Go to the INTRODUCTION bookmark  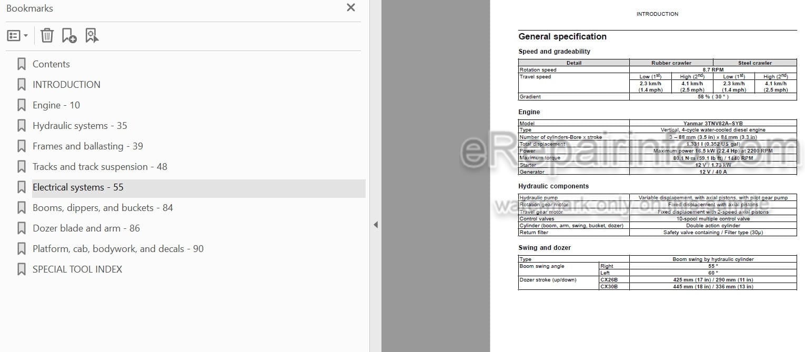[x=66, y=85]
